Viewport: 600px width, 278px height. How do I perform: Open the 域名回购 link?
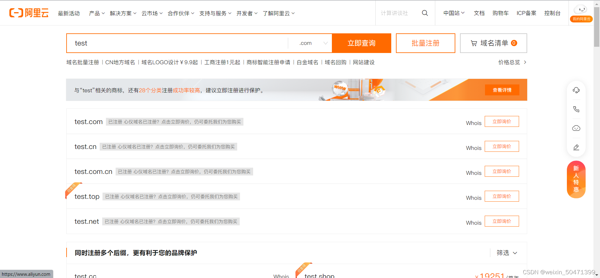(336, 62)
